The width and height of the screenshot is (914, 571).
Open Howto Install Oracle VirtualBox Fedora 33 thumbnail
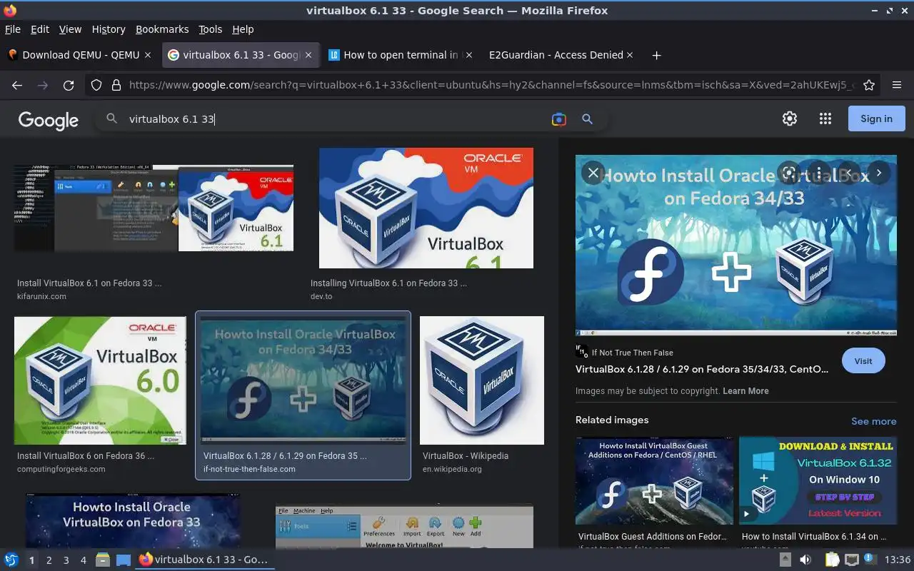(133, 520)
